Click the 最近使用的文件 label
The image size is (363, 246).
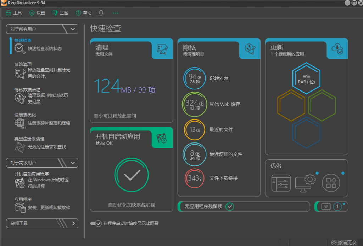pyautogui.click(x=226, y=154)
